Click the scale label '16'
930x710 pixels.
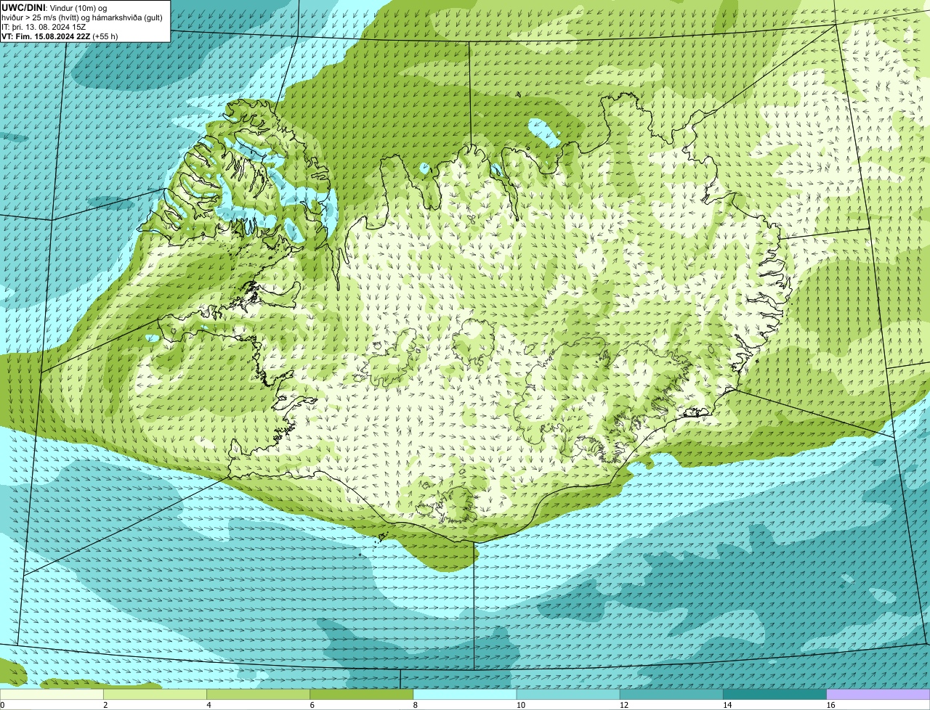831,705
